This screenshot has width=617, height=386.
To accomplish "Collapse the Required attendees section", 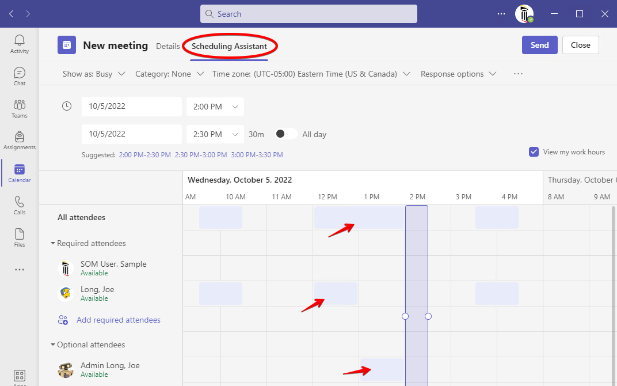I will click(x=54, y=244).
